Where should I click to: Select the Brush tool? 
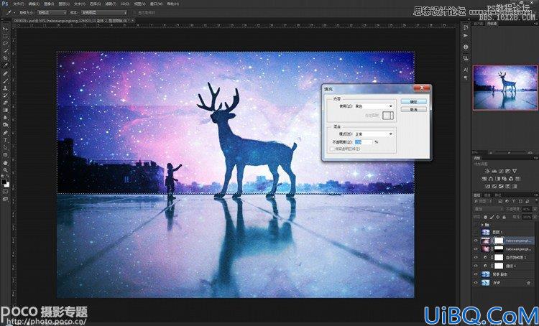(x=6, y=80)
